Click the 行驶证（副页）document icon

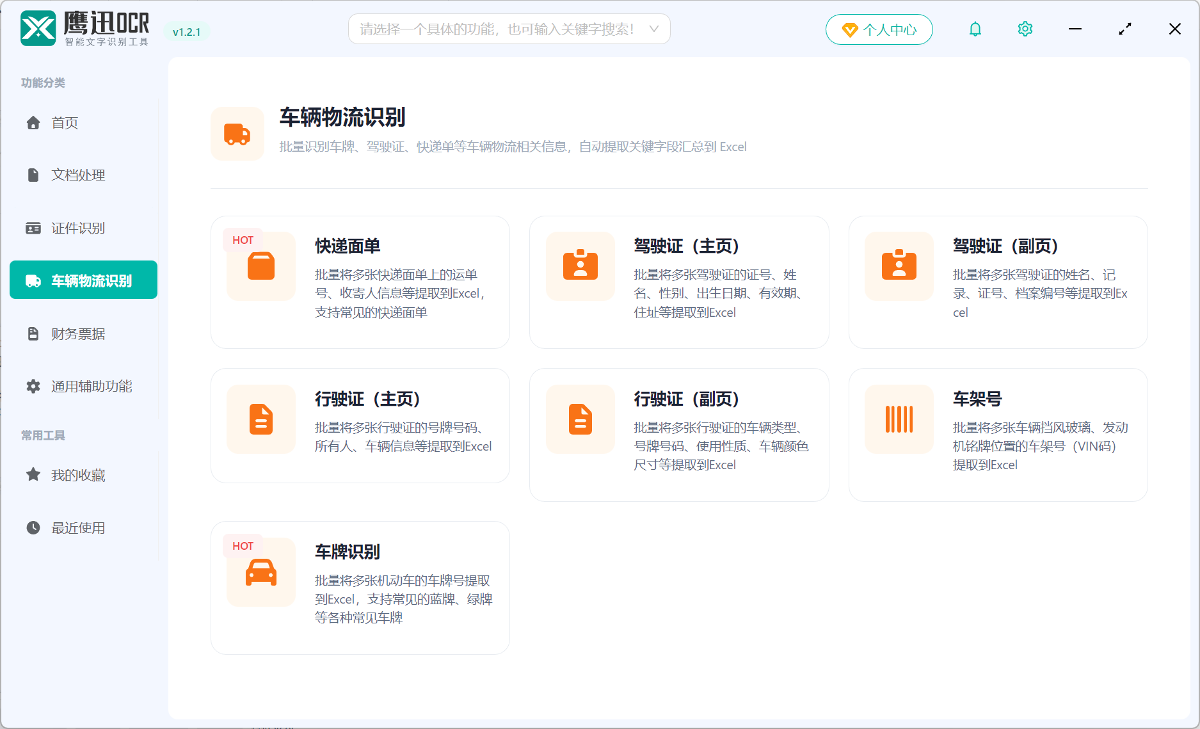coord(580,419)
